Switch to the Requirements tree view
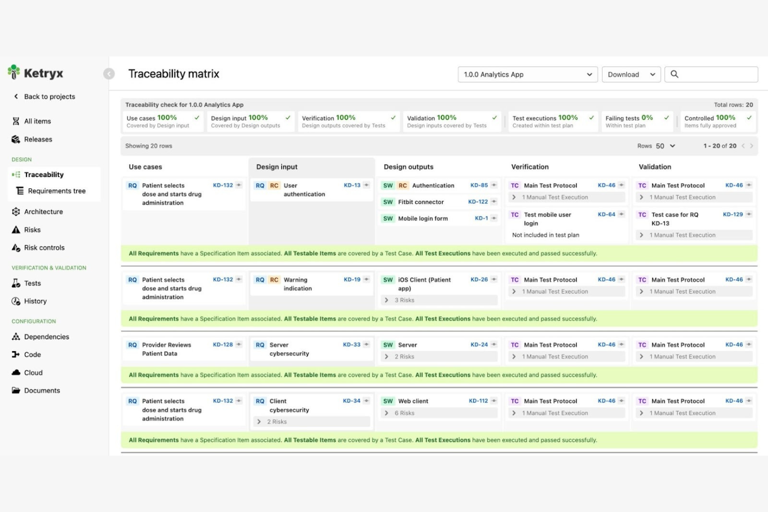 click(x=57, y=191)
